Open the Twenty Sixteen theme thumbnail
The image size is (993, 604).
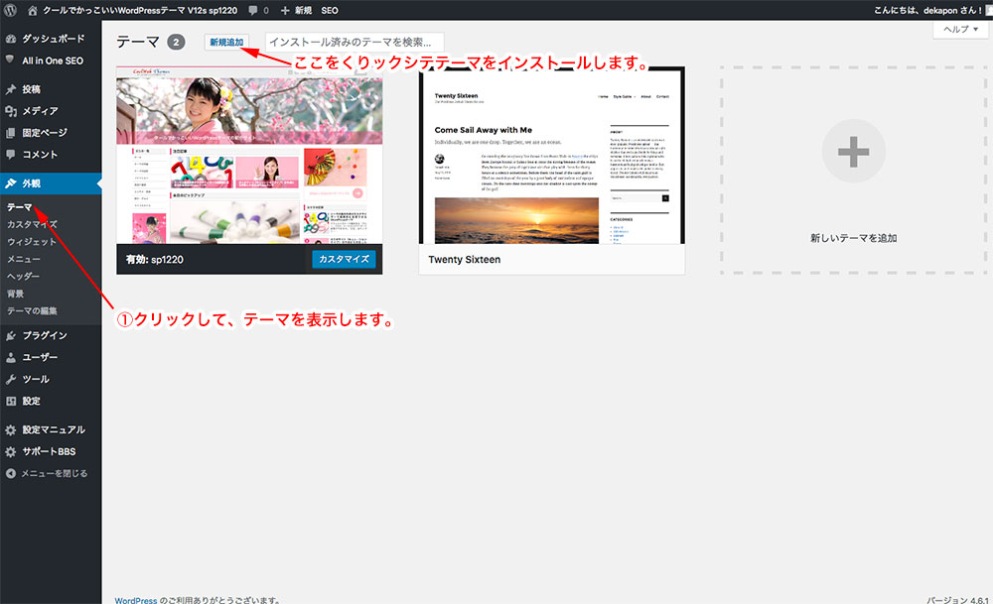point(551,155)
